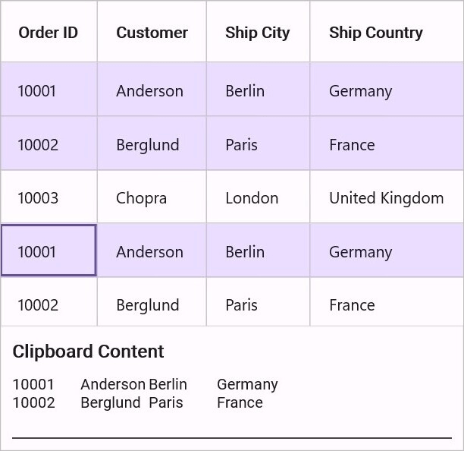Click France in the last data row

coord(387,301)
